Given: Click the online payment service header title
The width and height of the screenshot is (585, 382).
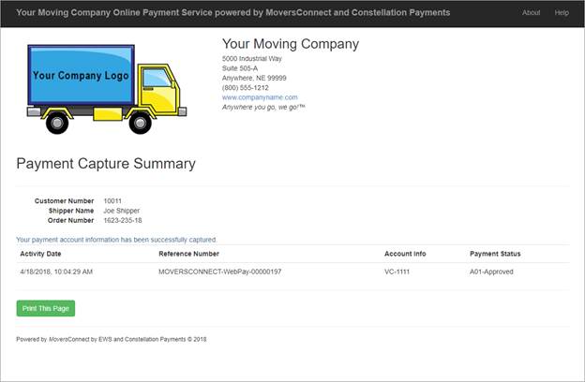Looking at the screenshot, I should point(233,13).
